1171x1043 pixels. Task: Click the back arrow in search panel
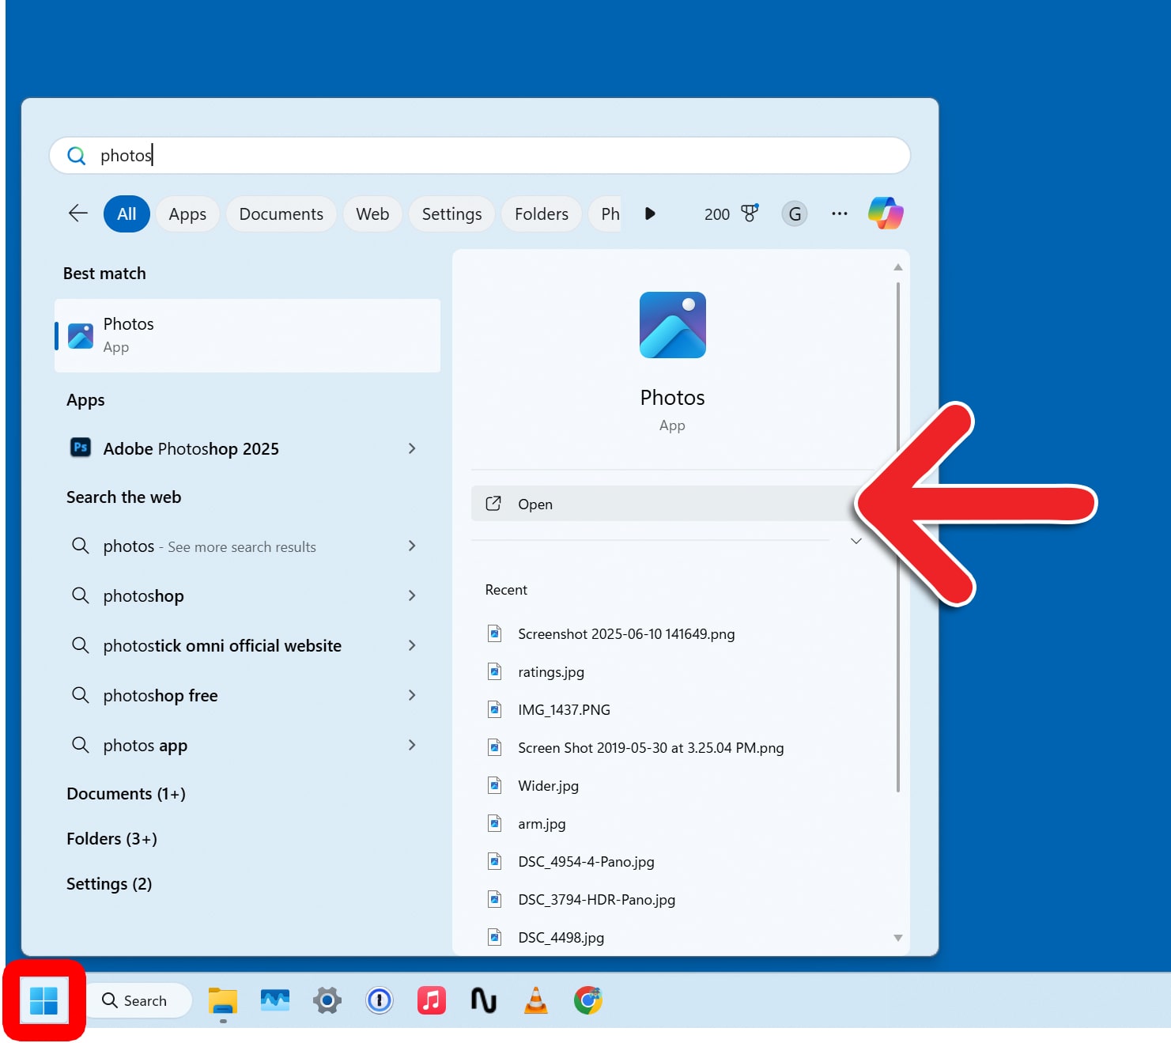78,214
